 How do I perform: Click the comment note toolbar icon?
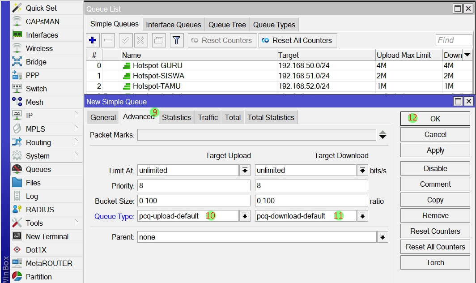click(158, 40)
